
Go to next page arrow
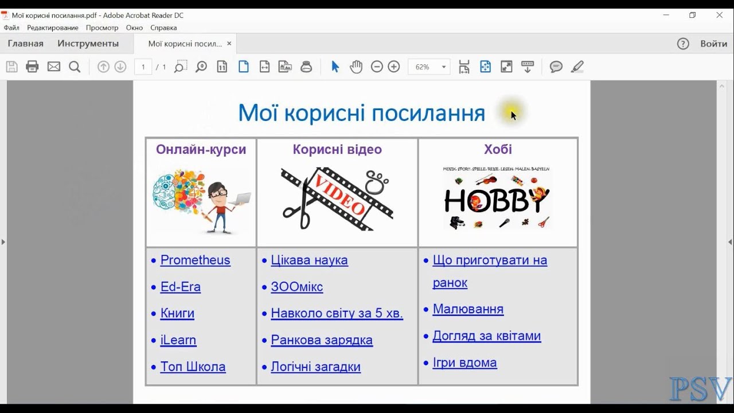coord(120,67)
